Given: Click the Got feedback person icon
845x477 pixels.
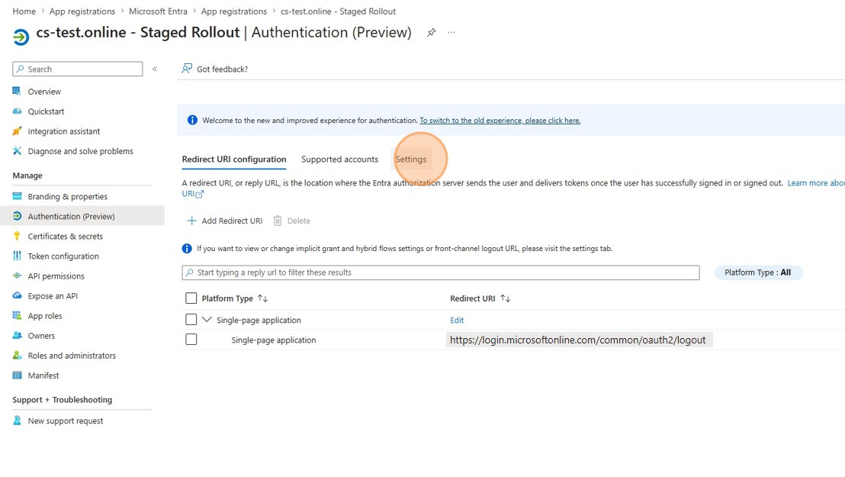Looking at the screenshot, I should [186, 69].
